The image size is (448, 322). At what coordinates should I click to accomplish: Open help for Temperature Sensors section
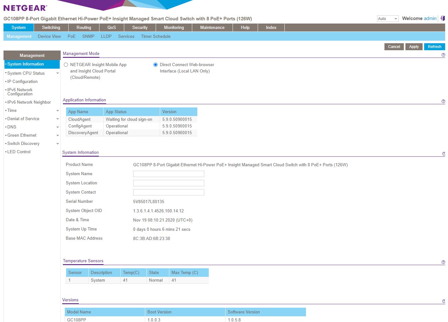(443, 262)
